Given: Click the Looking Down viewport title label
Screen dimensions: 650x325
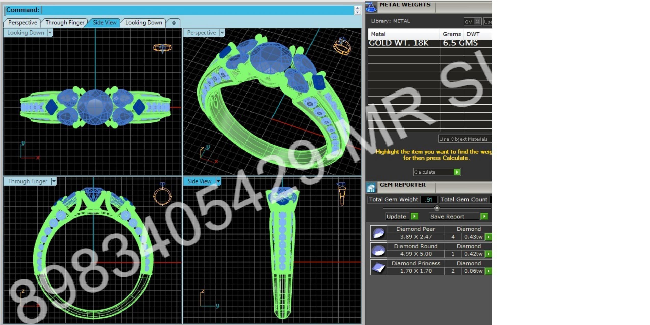Looking at the screenshot, I should tap(25, 33).
